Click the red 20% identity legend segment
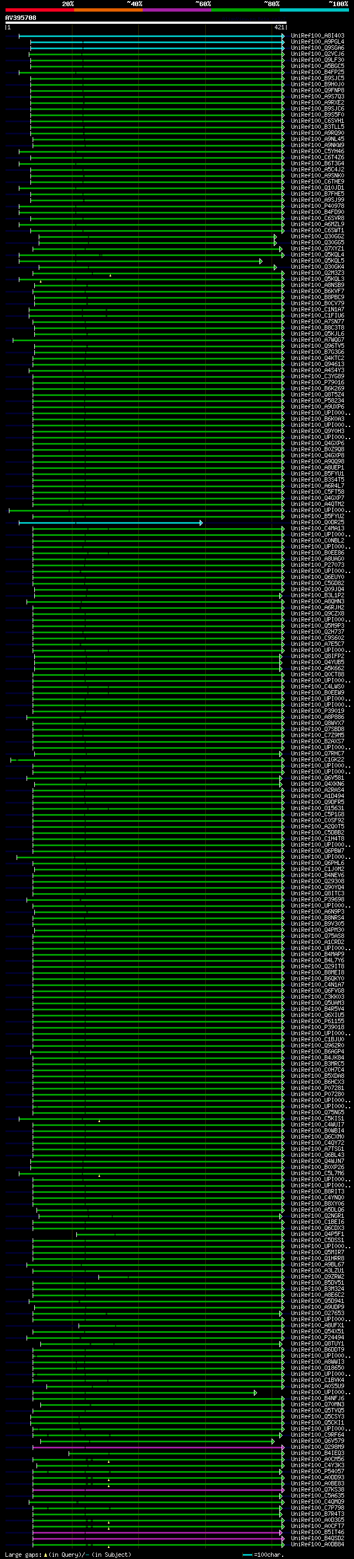Screen dimensions: 354x1559 coord(39,10)
